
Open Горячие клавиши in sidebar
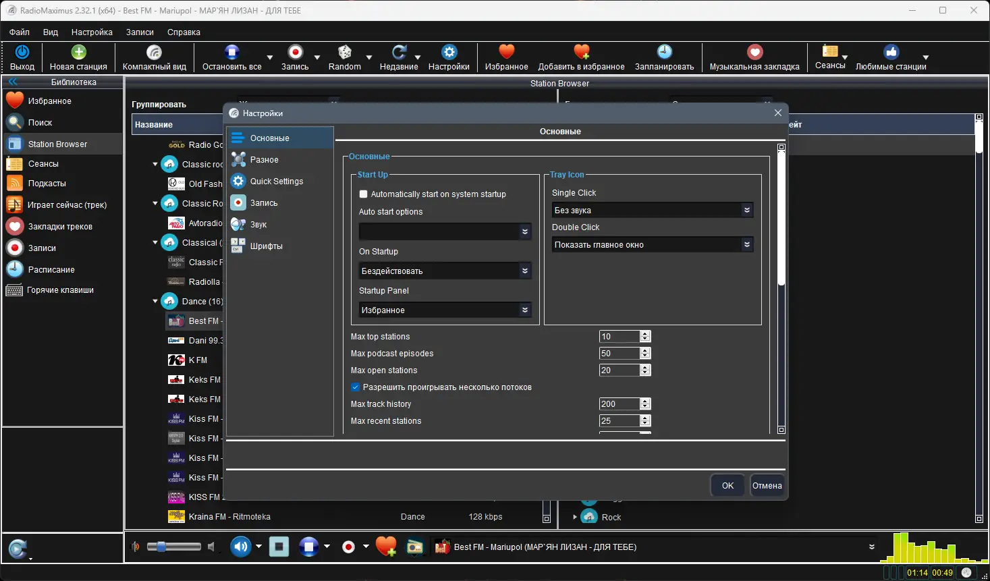click(63, 290)
